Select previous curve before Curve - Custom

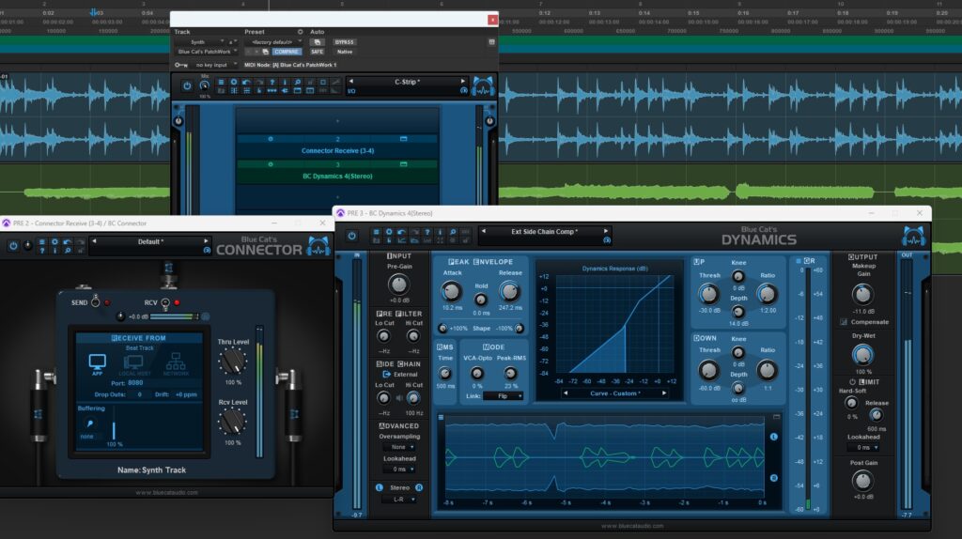[565, 393]
